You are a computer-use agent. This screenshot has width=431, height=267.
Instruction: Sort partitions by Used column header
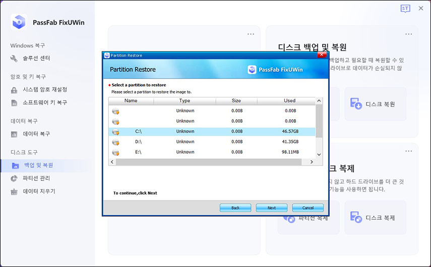[289, 101]
